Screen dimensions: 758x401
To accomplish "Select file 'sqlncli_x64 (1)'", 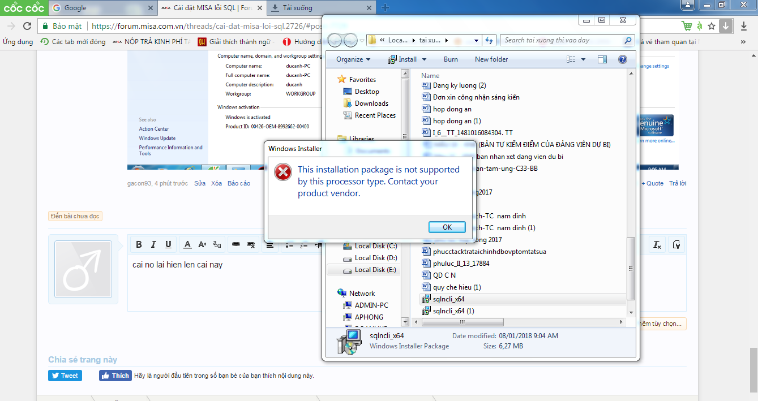I will [x=449, y=311].
